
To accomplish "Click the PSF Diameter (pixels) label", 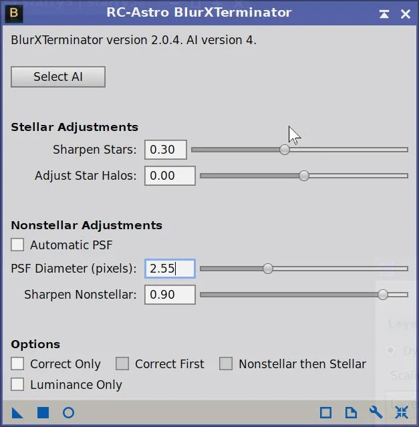I will click(74, 269).
